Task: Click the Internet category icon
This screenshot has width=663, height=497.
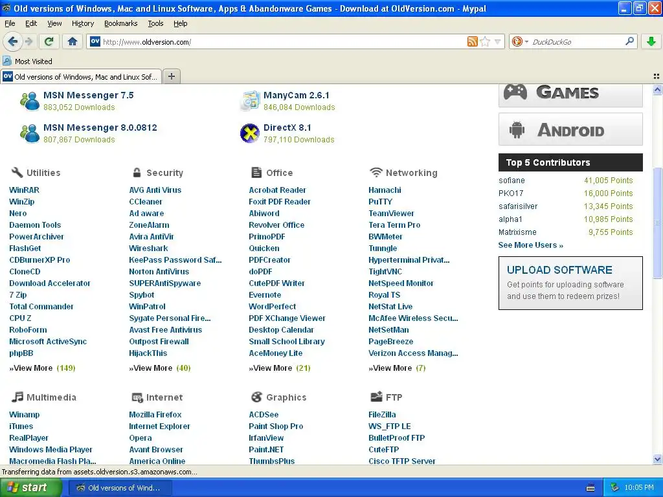Action: [x=137, y=397]
